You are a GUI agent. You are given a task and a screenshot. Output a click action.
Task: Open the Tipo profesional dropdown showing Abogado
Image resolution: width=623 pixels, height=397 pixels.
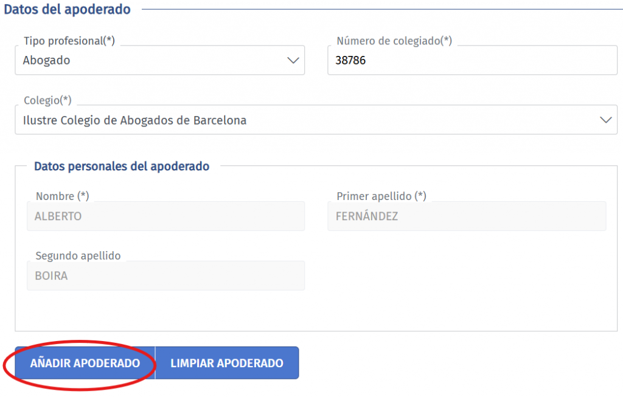[x=159, y=61]
